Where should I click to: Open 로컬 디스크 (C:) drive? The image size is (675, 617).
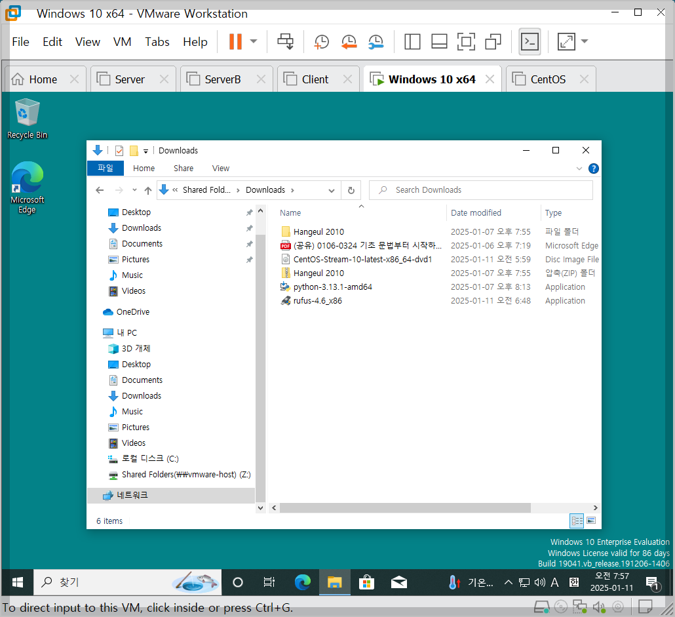pyautogui.click(x=144, y=458)
